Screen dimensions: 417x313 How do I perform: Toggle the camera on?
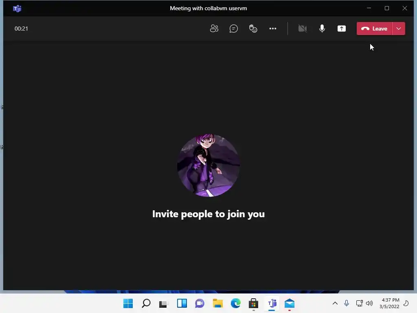[x=303, y=29]
